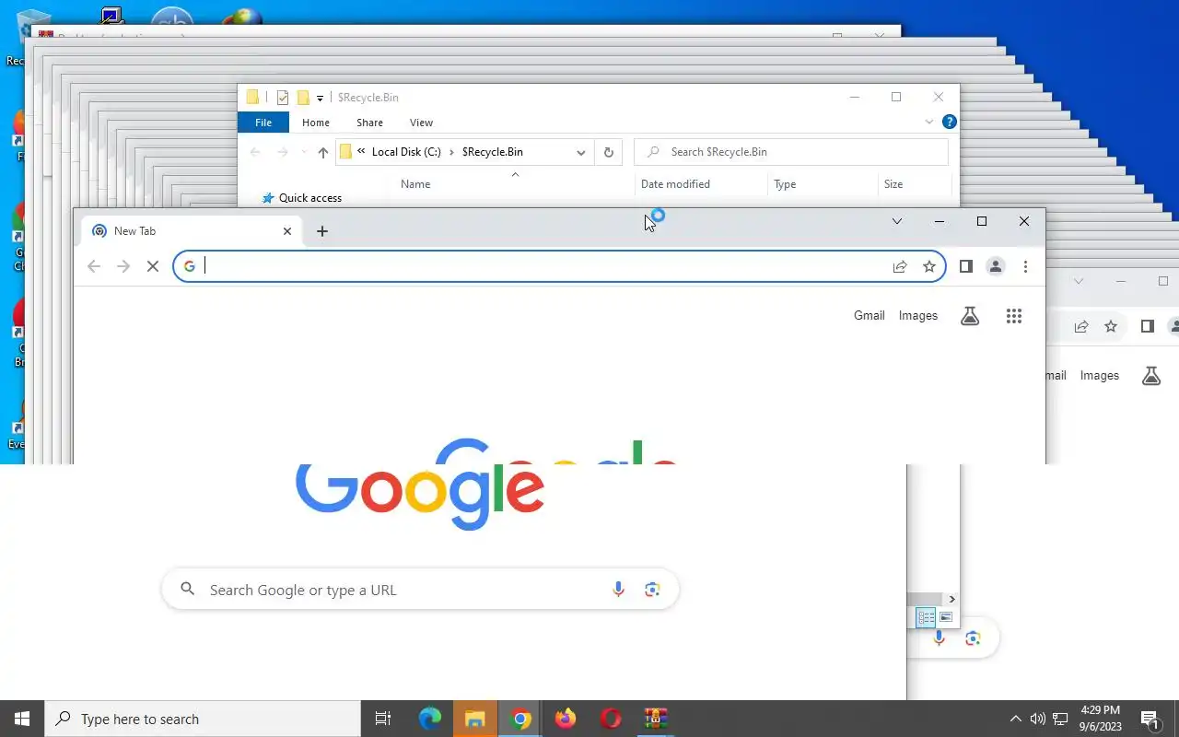Screen dimensions: 1179x737
Task: Select the New Tab tab in Chrome
Action: pos(190,231)
